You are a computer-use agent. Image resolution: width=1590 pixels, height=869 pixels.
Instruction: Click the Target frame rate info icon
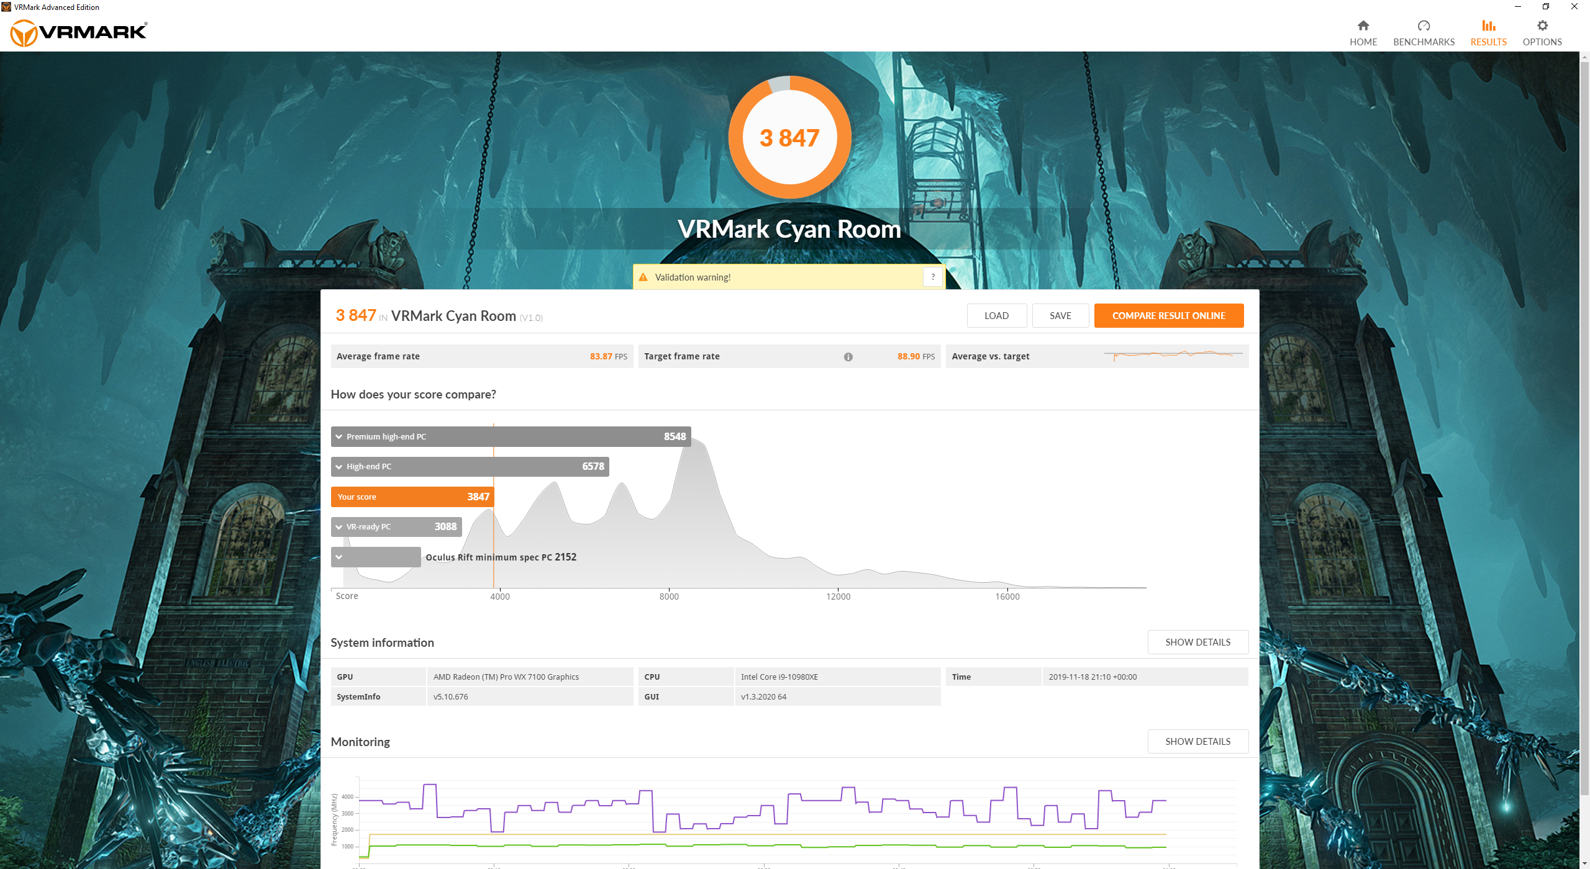click(x=848, y=357)
